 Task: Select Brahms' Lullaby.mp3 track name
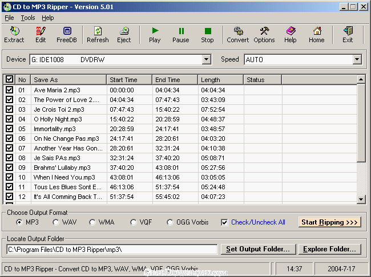(x=62, y=168)
